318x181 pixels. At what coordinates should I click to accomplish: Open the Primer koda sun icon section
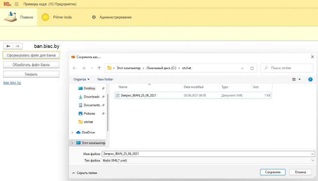(x=45, y=17)
